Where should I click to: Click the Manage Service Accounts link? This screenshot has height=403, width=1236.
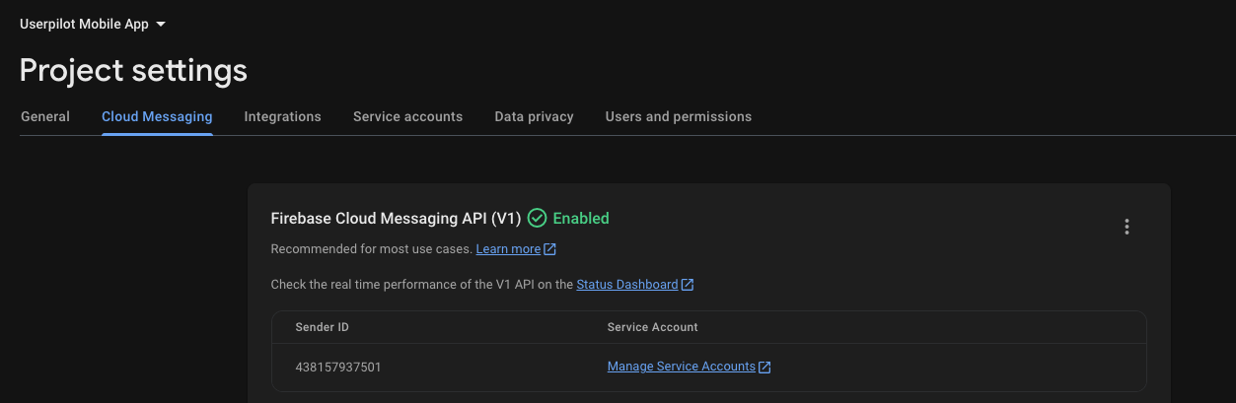pyautogui.click(x=682, y=367)
